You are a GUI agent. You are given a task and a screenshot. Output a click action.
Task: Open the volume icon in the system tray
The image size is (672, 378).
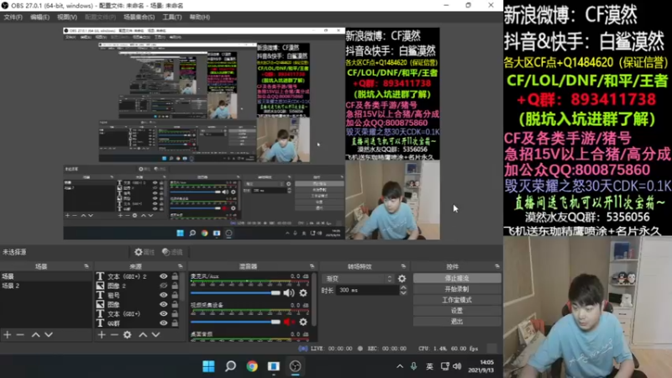tap(457, 366)
